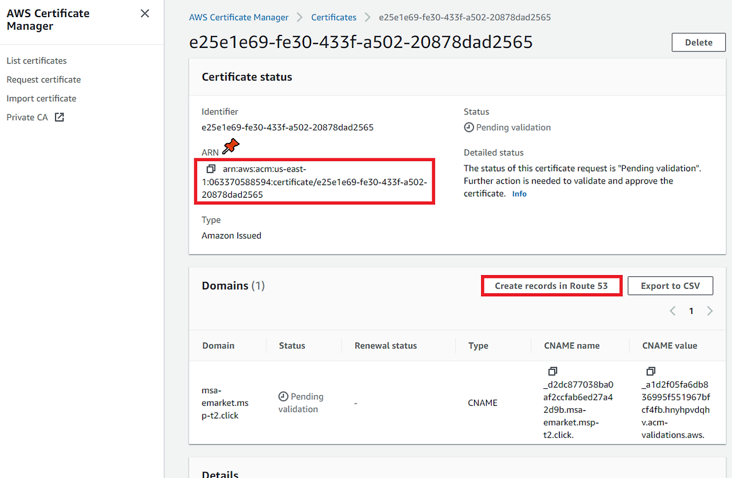Go to previous page of domains
The image size is (732, 478).
(x=673, y=311)
